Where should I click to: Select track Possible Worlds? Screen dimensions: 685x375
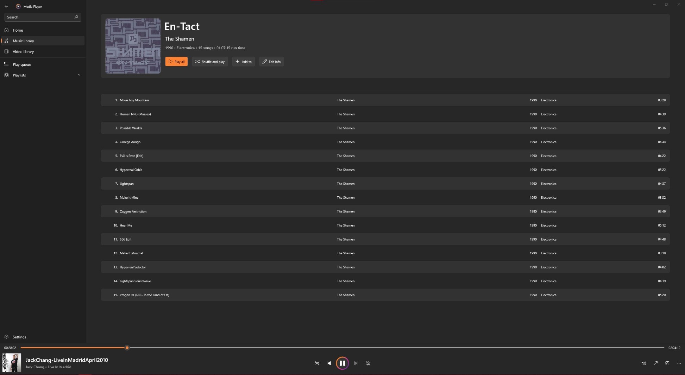385,128
